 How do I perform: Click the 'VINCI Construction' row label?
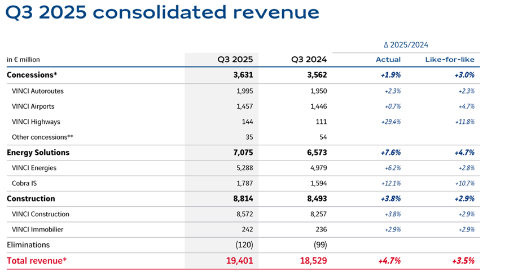point(41,214)
